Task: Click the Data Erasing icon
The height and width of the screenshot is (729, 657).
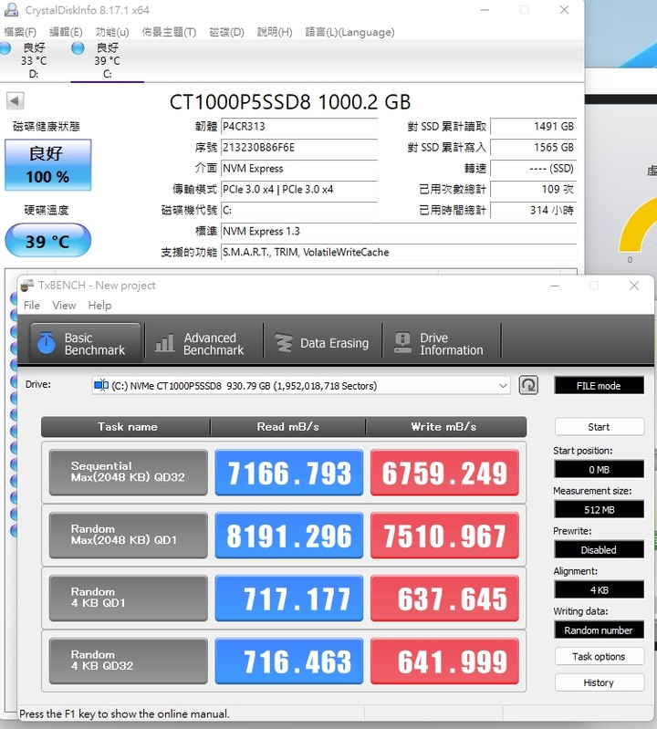Action: pyautogui.click(x=284, y=343)
